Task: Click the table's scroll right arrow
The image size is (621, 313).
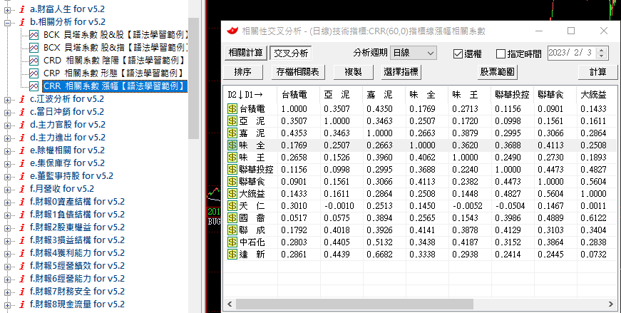Action: [x=611, y=304]
